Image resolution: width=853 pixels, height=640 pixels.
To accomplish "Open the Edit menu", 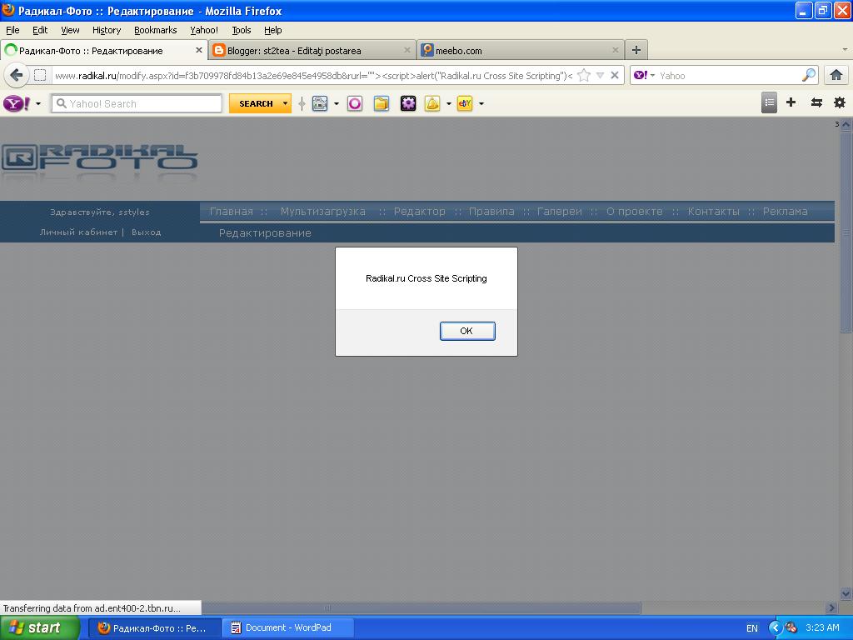I will [40, 30].
